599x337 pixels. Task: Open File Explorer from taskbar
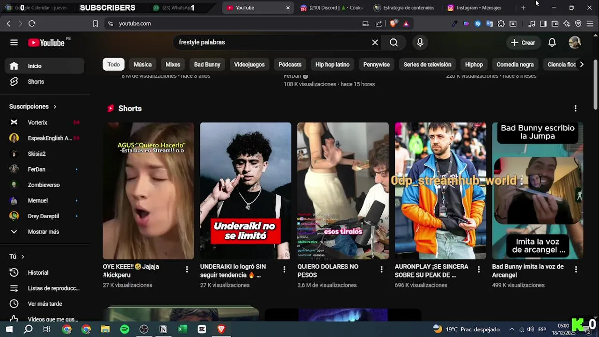click(105, 330)
